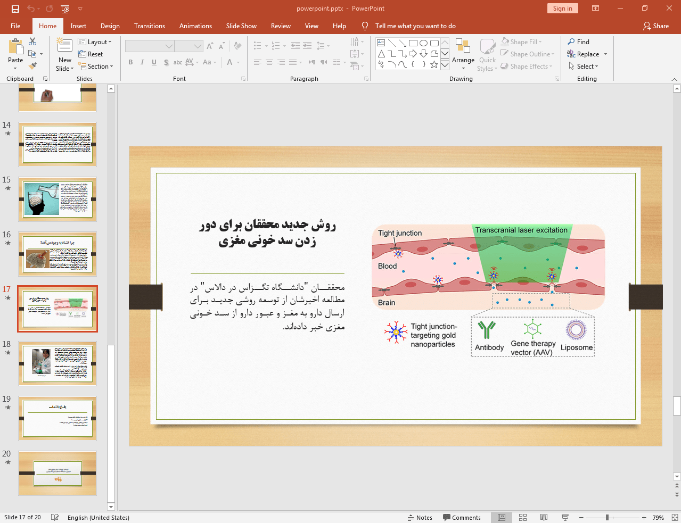Click the Share button

(x=656, y=26)
